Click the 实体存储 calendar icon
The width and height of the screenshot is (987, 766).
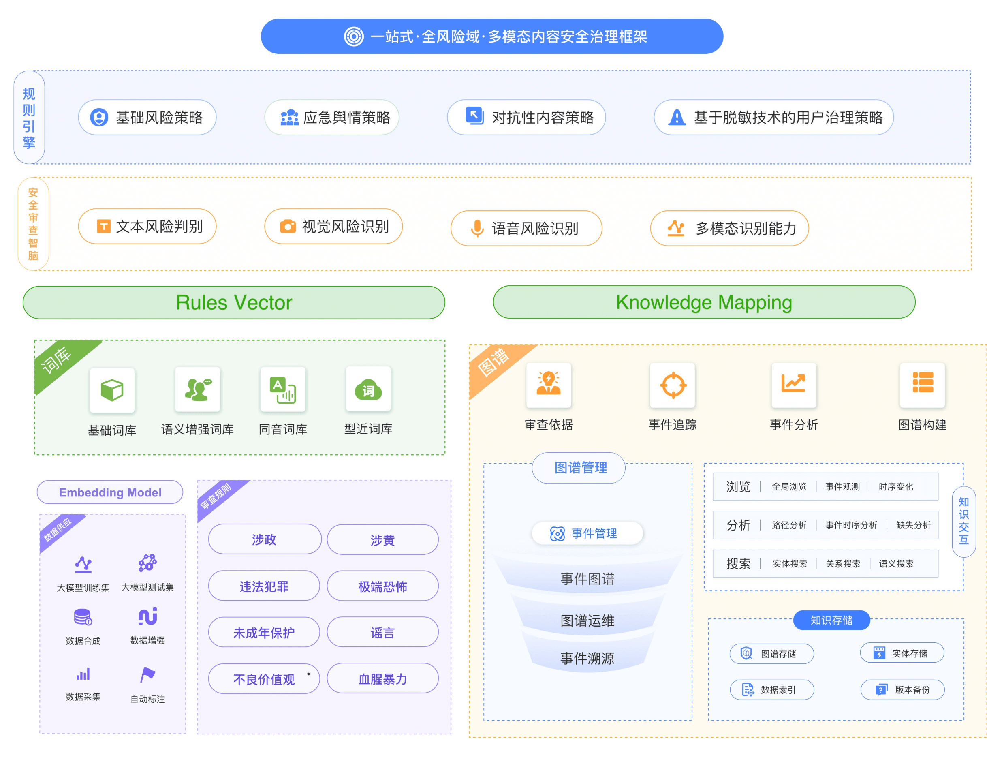pyautogui.click(x=879, y=653)
